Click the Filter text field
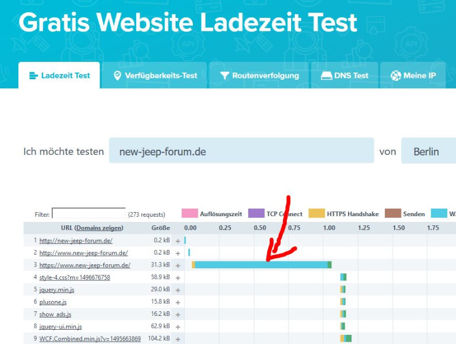 [88, 213]
